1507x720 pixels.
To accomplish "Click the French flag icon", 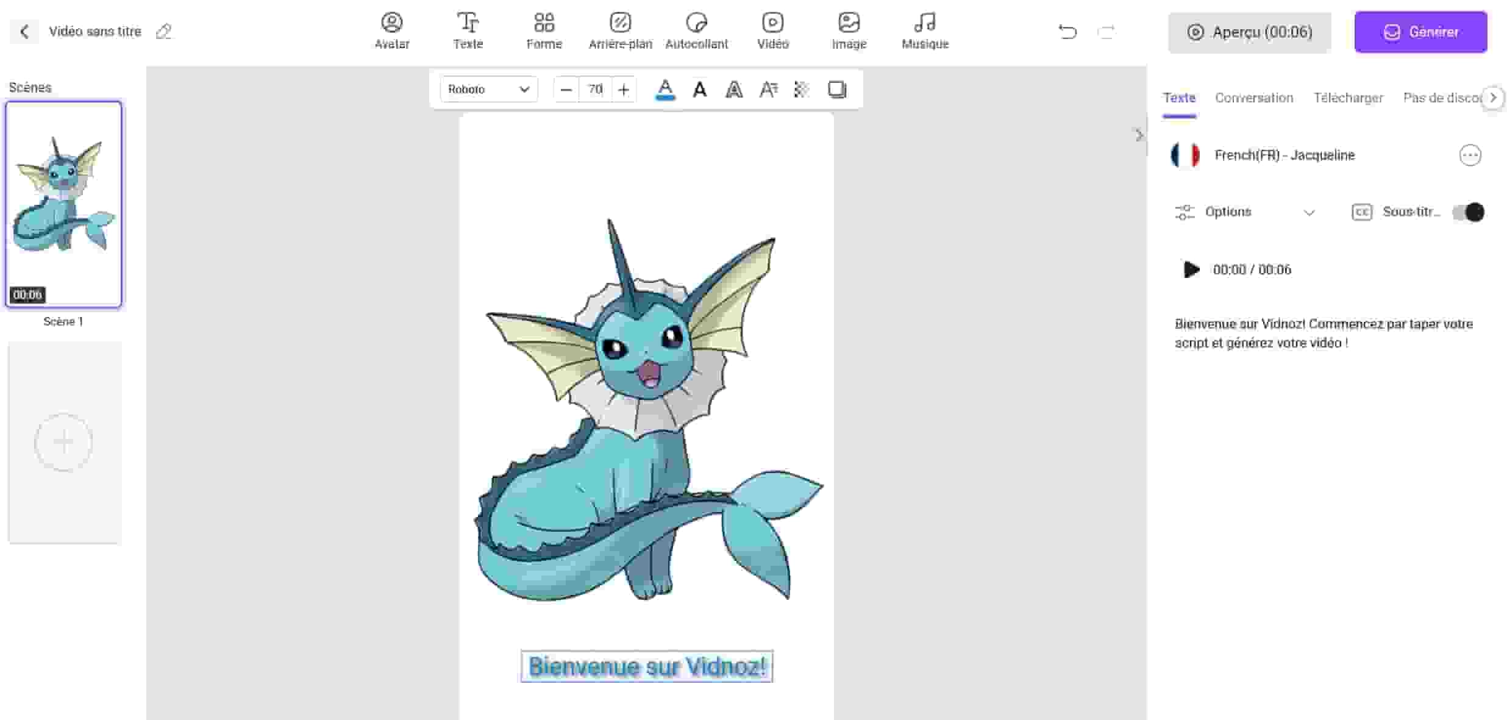I will click(1185, 155).
